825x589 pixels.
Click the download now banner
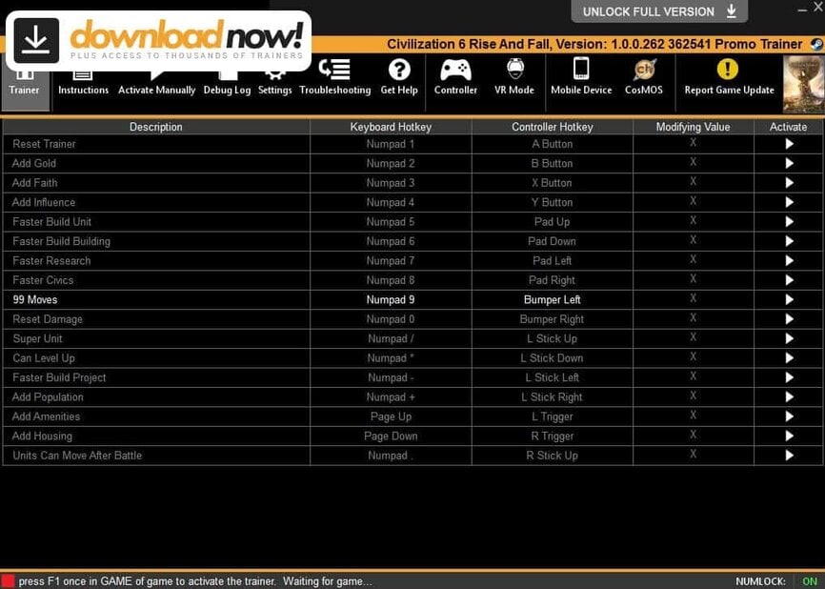tap(158, 40)
